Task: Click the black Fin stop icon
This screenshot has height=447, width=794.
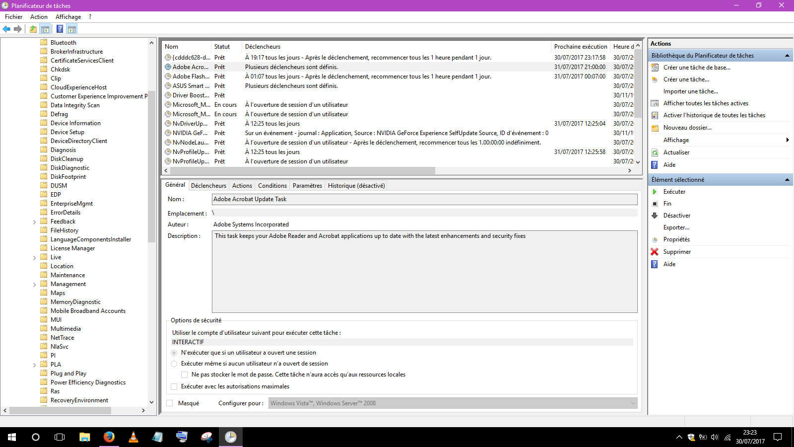Action: pyautogui.click(x=655, y=204)
